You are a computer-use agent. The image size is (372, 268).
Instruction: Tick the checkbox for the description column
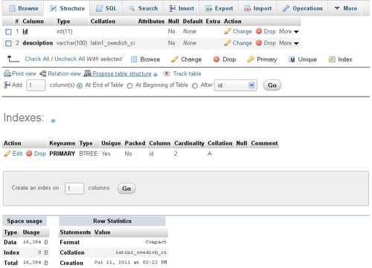[x=8, y=43]
